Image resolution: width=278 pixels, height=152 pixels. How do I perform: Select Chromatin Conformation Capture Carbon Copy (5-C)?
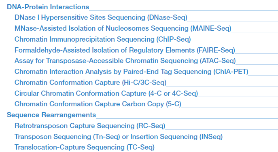[x=98, y=104]
